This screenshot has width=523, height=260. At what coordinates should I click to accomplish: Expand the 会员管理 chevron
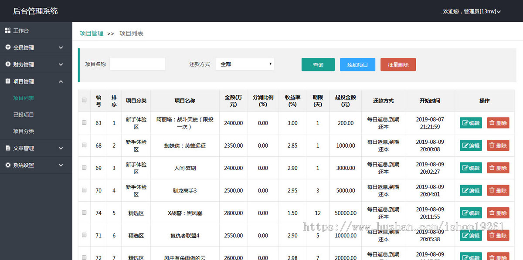pos(61,47)
